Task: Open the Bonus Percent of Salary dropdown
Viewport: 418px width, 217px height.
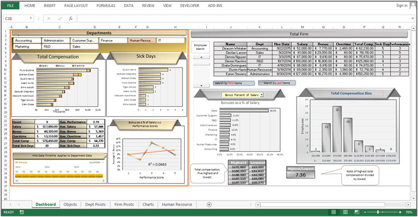Action: (262, 94)
